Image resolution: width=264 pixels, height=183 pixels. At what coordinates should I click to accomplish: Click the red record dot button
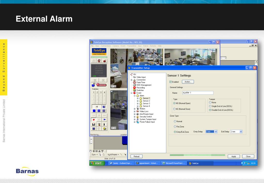pyautogui.click(x=94, y=120)
